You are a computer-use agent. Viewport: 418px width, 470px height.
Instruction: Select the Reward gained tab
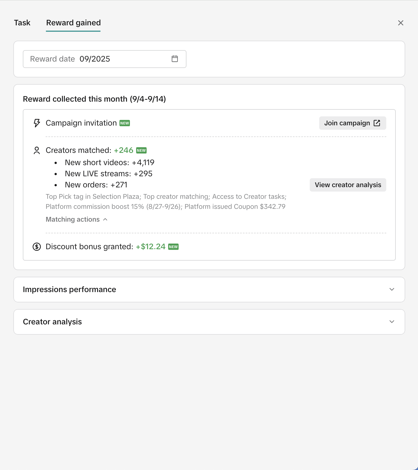click(73, 23)
